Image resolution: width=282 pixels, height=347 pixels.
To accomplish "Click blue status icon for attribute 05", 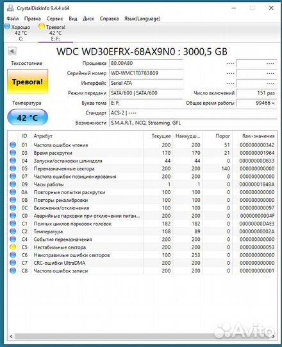I will click(13, 168).
